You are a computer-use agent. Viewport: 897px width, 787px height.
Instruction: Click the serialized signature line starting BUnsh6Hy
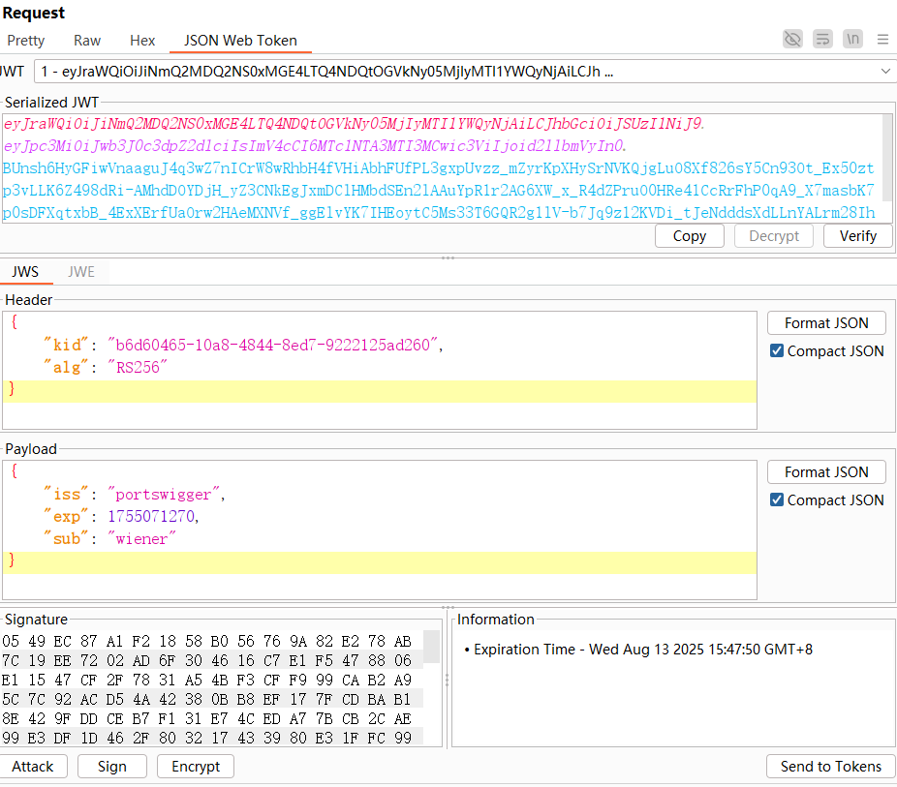438,168
